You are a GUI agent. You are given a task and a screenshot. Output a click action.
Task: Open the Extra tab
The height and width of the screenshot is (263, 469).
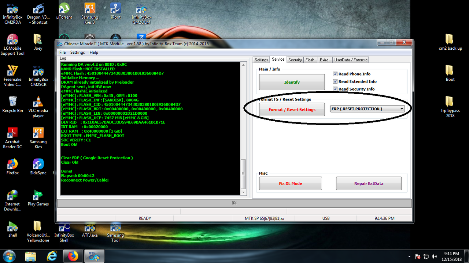point(324,60)
